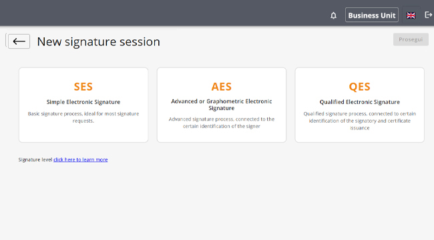
Task: Click the New signature session heading
Action: [x=99, y=42]
